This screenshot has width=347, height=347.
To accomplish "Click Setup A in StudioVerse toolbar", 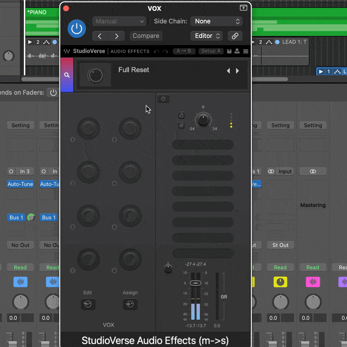I will click(211, 51).
